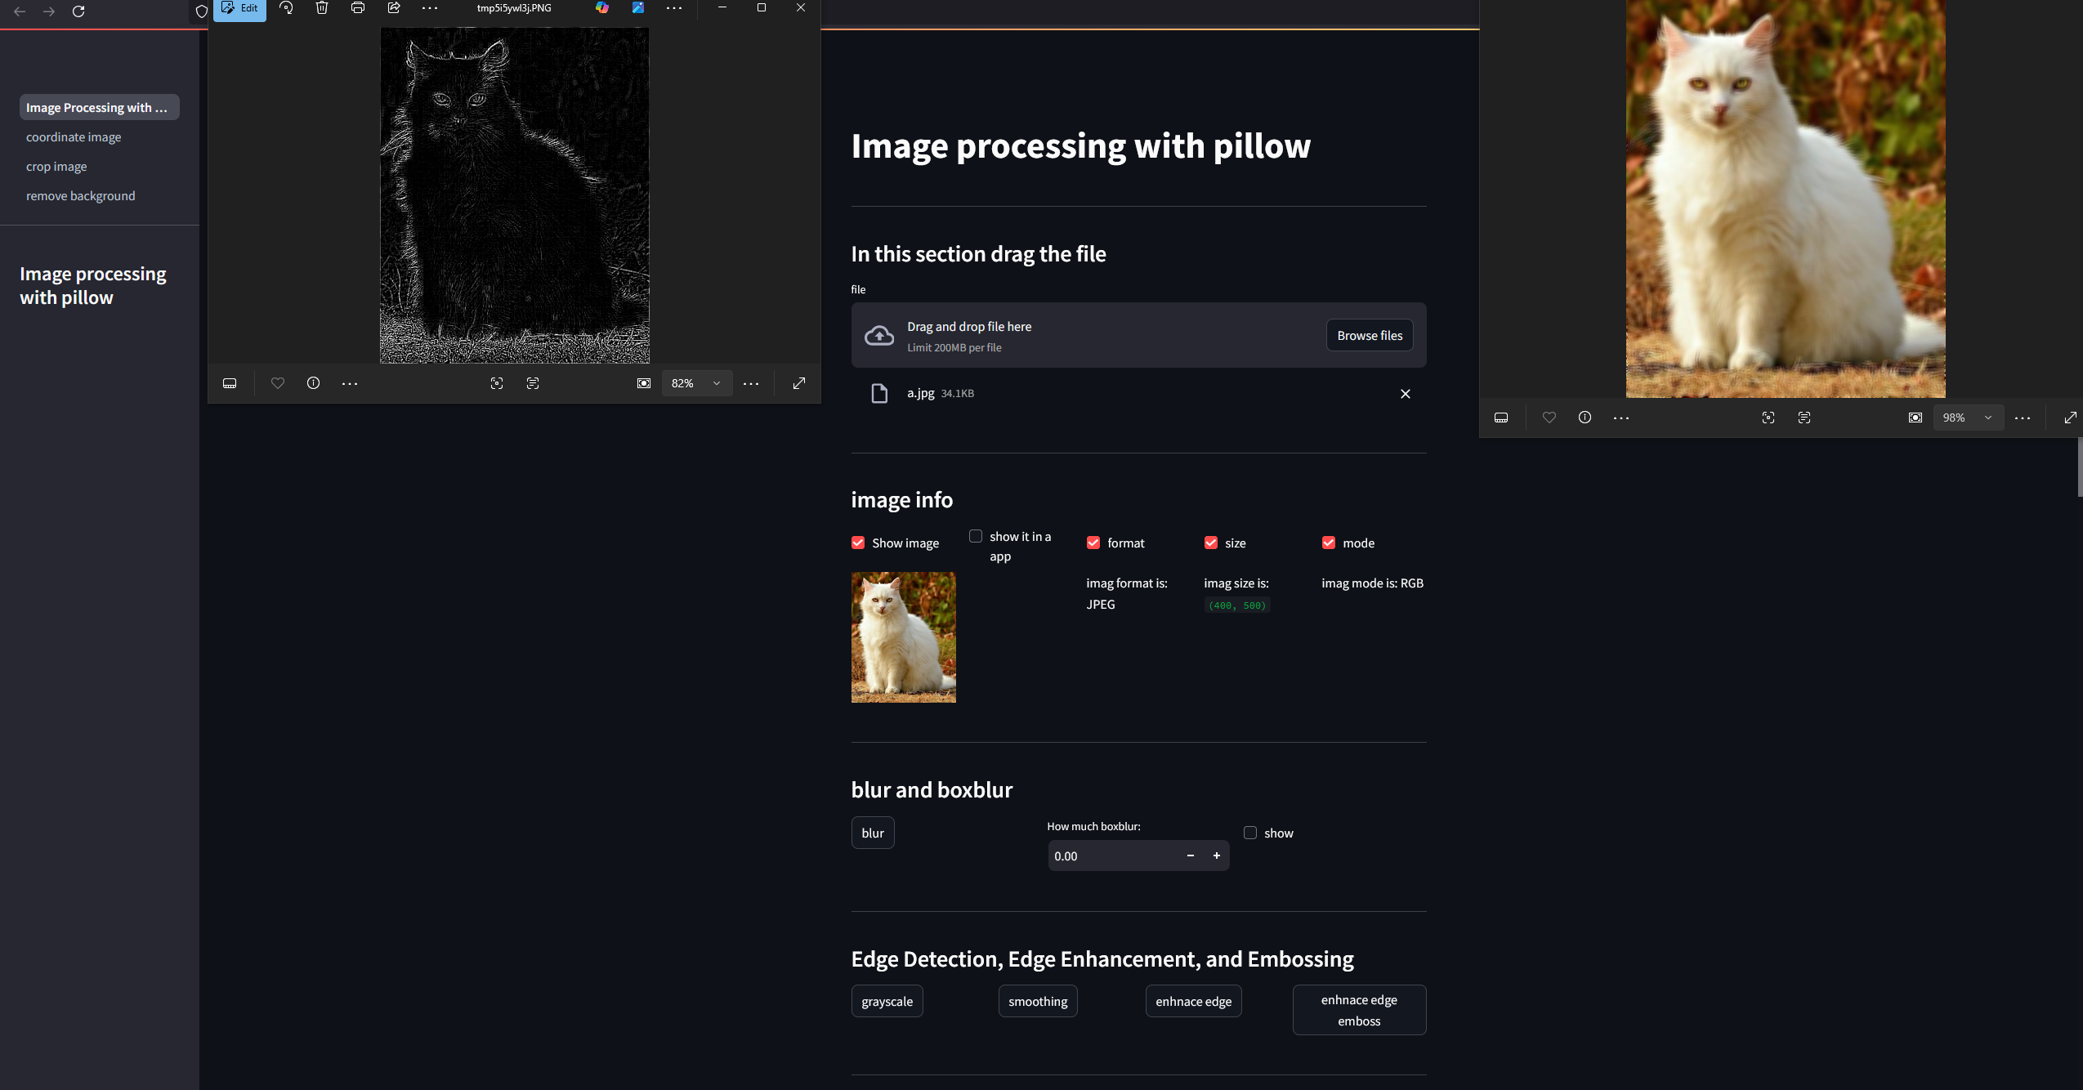The width and height of the screenshot is (2083, 1090).
Task: Uncheck the Show image checkbox
Action: 858,543
